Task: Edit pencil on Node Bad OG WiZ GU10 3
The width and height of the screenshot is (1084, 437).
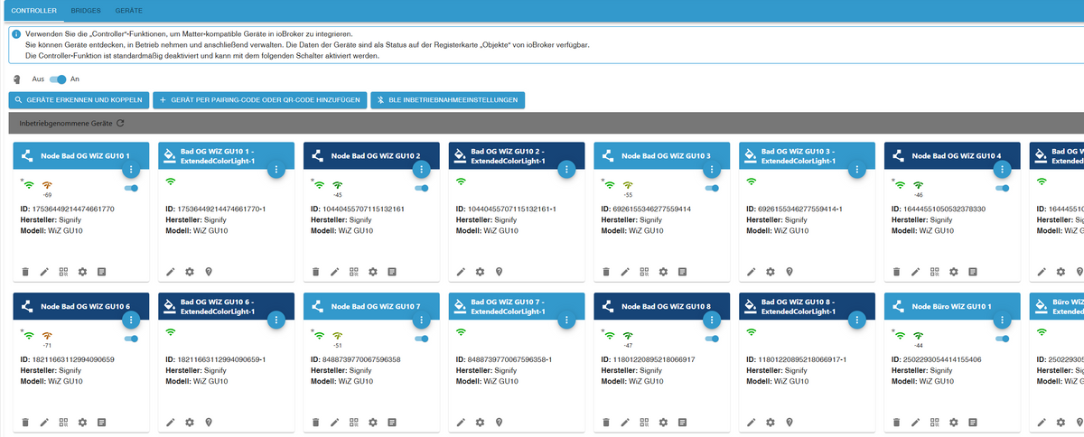Action: (625, 271)
